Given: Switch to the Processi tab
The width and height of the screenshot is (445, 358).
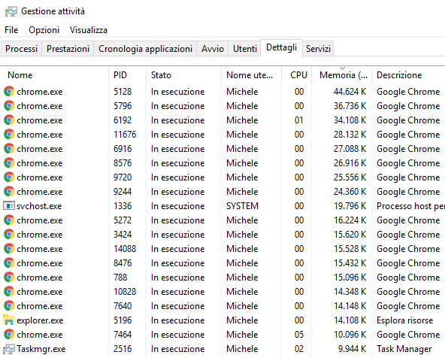Looking at the screenshot, I should pyautogui.click(x=21, y=49).
